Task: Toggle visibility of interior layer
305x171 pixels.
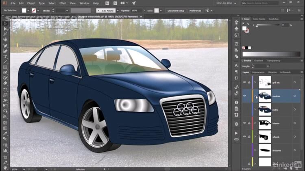Action: [x=244, y=123]
